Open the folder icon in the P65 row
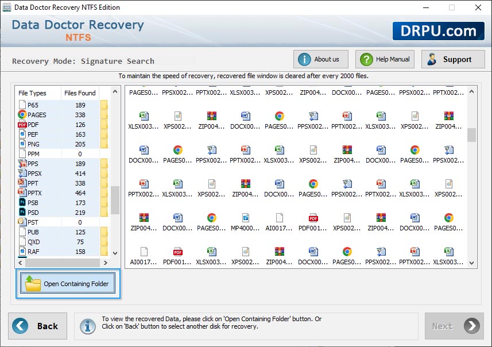This screenshot has height=347, width=492. 104,105
